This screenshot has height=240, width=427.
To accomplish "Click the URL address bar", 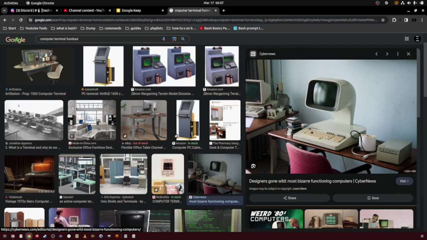I will coord(206,20).
